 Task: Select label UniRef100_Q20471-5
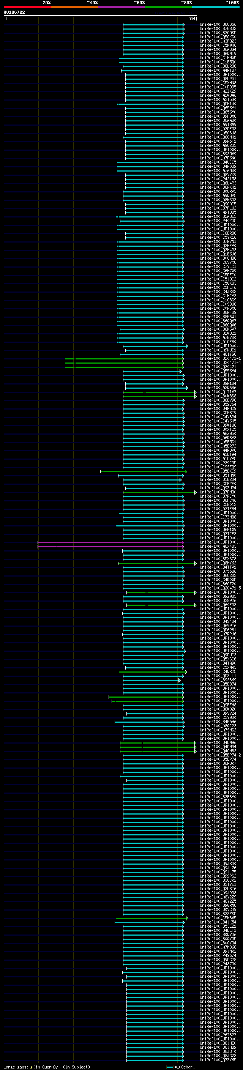click(220, 588)
